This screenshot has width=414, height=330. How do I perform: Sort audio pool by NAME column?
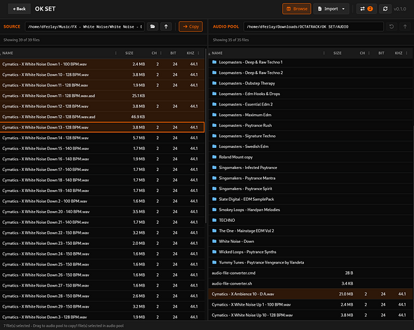click(x=217, y=53)
